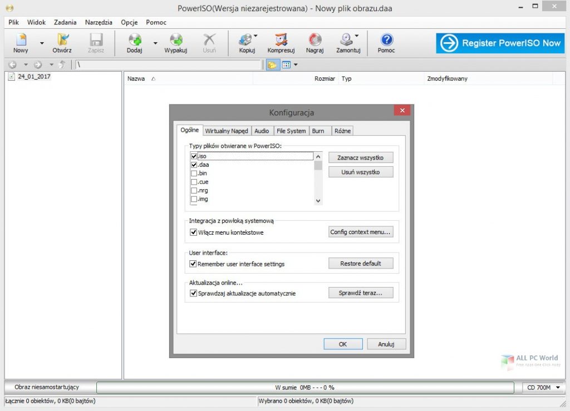The image size is (570, 411).
Task: Toggle Włącz menu kontekstowe checkbox
Action: 194,232
